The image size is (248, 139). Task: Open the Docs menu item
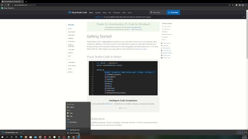pyautogui.click(x=91, y=13)
